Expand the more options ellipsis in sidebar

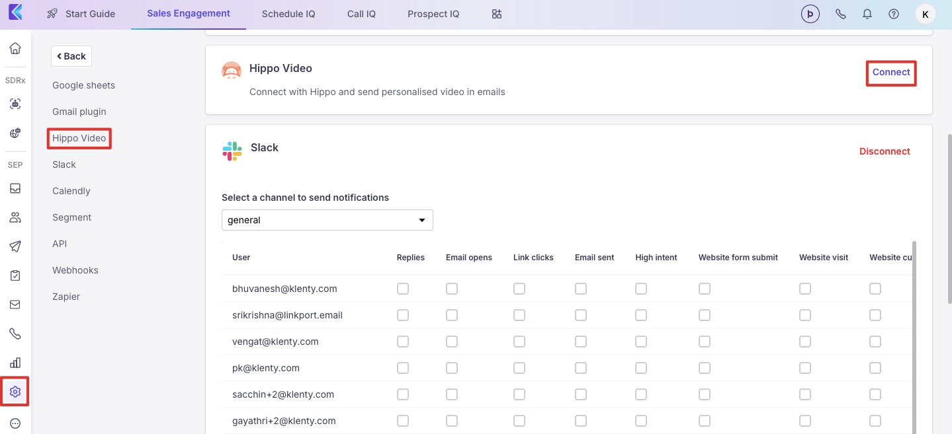(x=15, y=423)
